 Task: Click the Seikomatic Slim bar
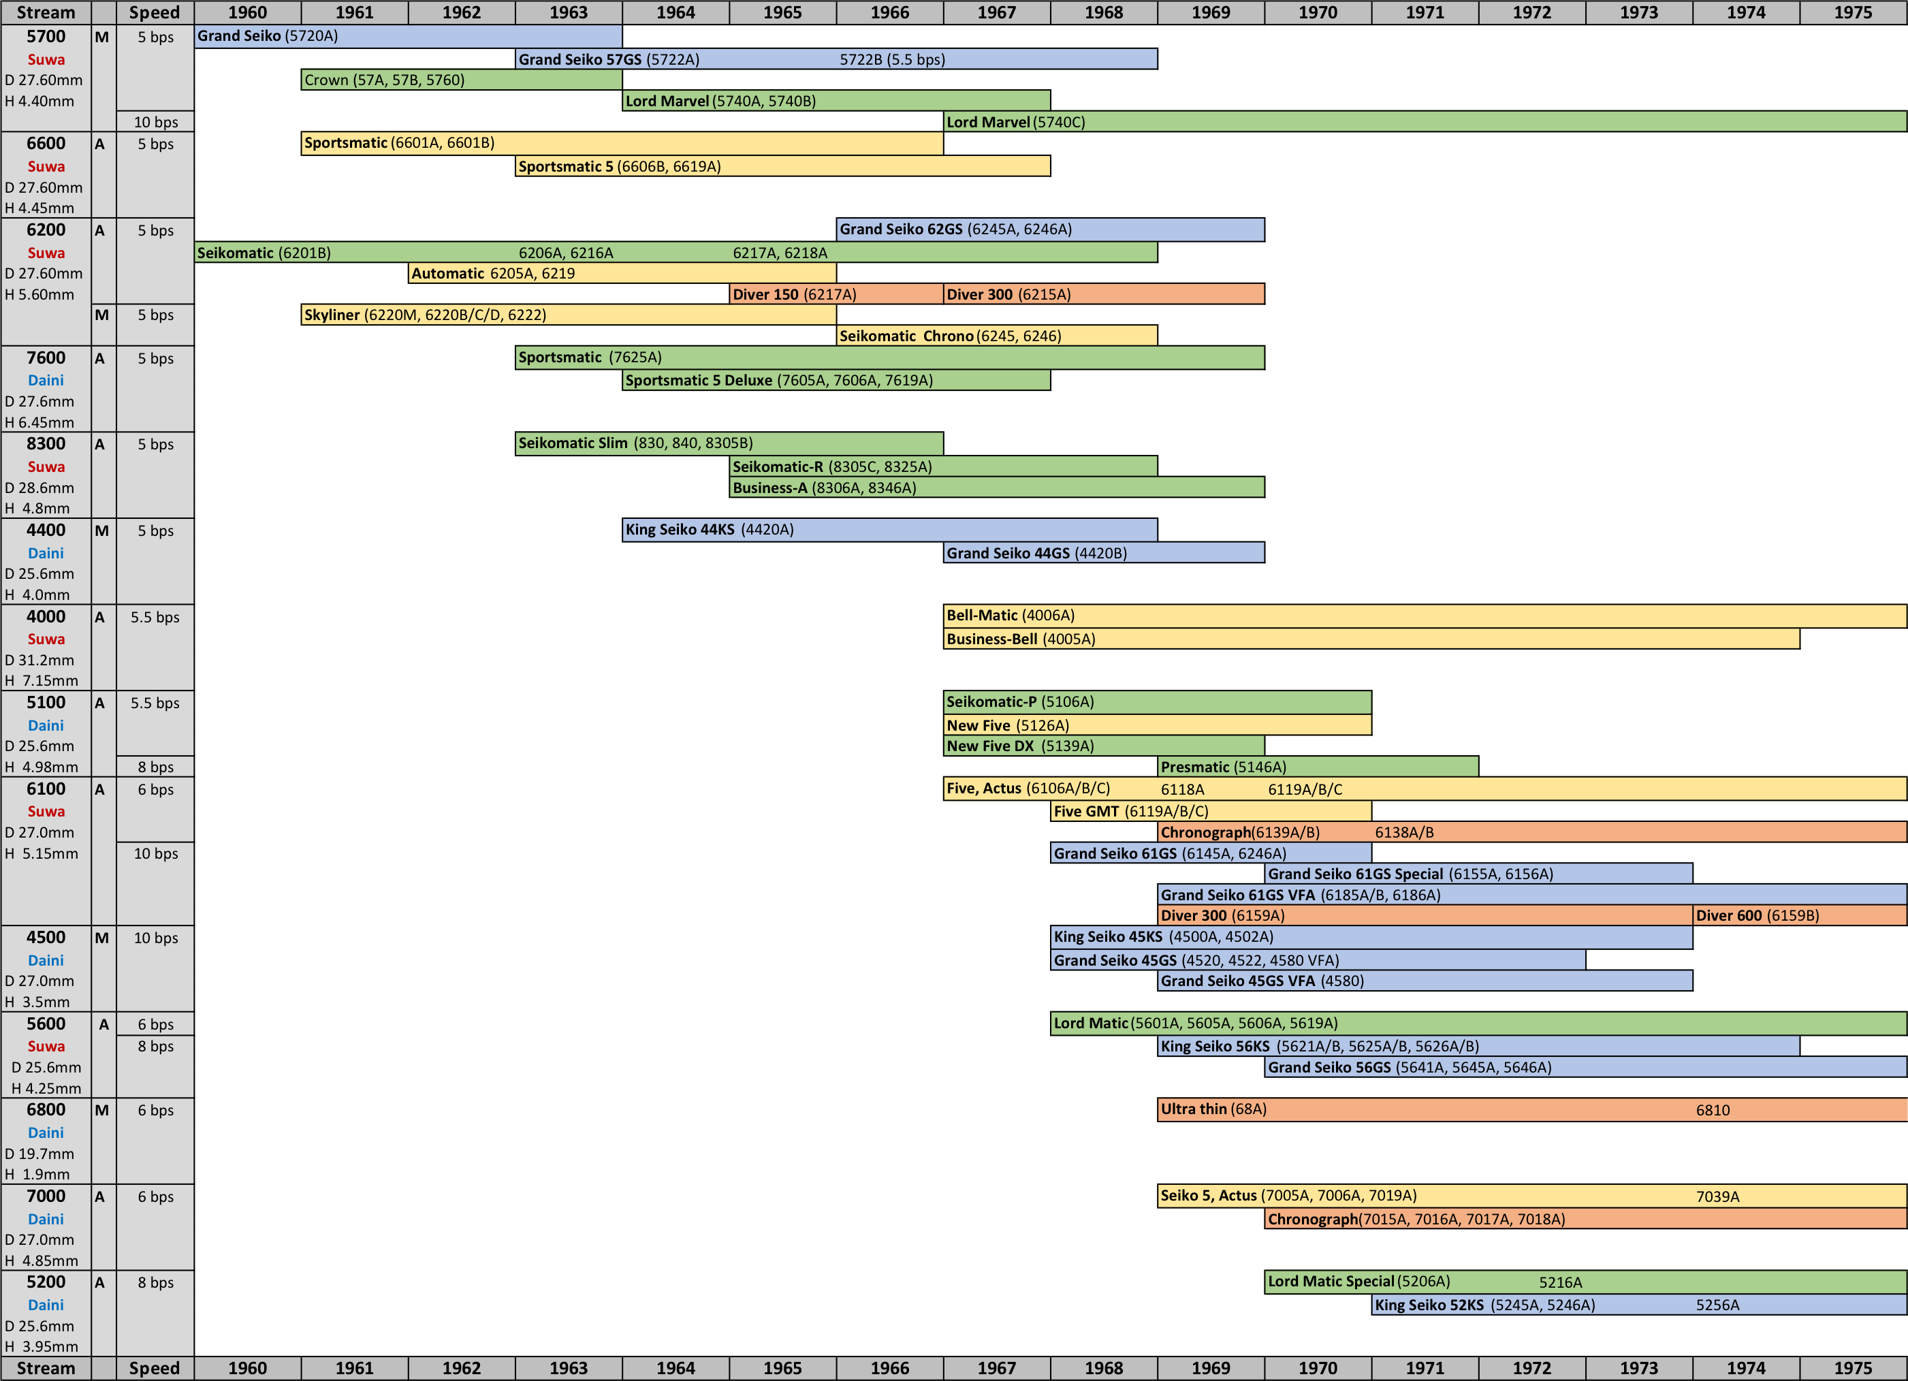pyautogui.click(x=729, y=443)
